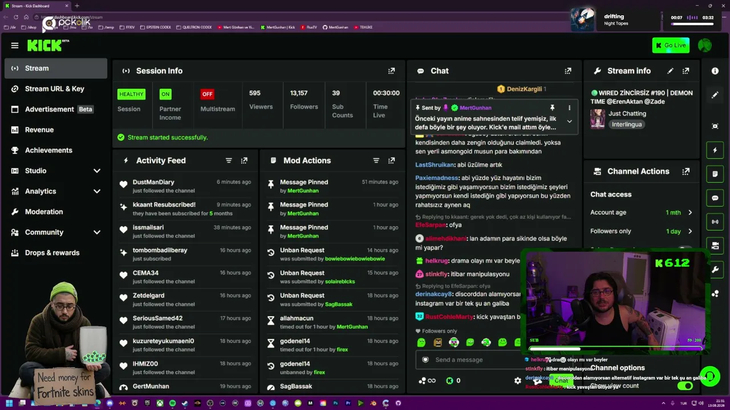Open Windows Start menu
This screenshot has width=730, height=410.
tap(9, 403)
